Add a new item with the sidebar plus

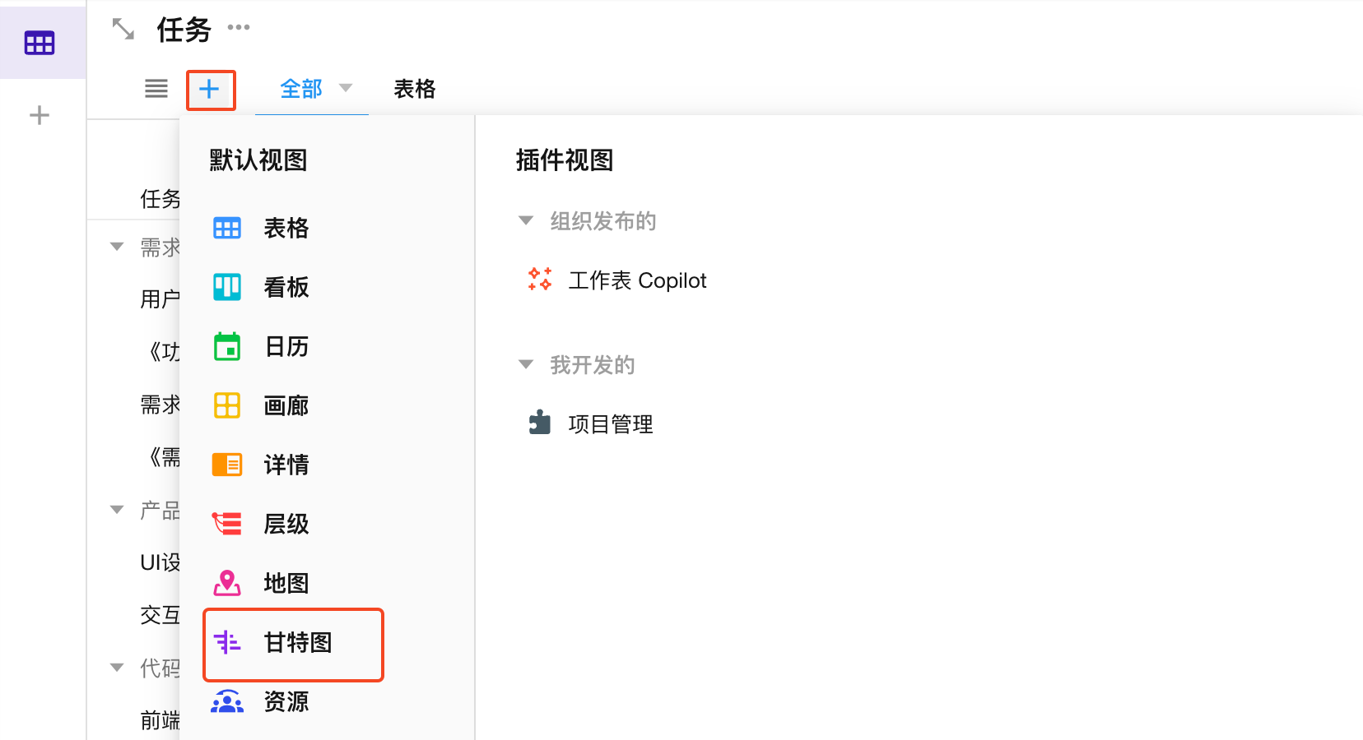[x=40, y=115]
